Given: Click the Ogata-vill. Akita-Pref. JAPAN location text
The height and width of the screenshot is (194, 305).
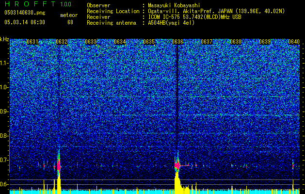Looking at the screenshot, I should [191, 11].
